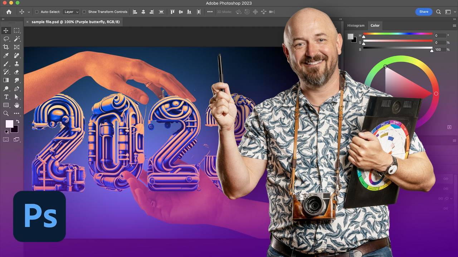Select the Lasso tool
The width and height of the screenshot is (458, 257).
(6, 39)
